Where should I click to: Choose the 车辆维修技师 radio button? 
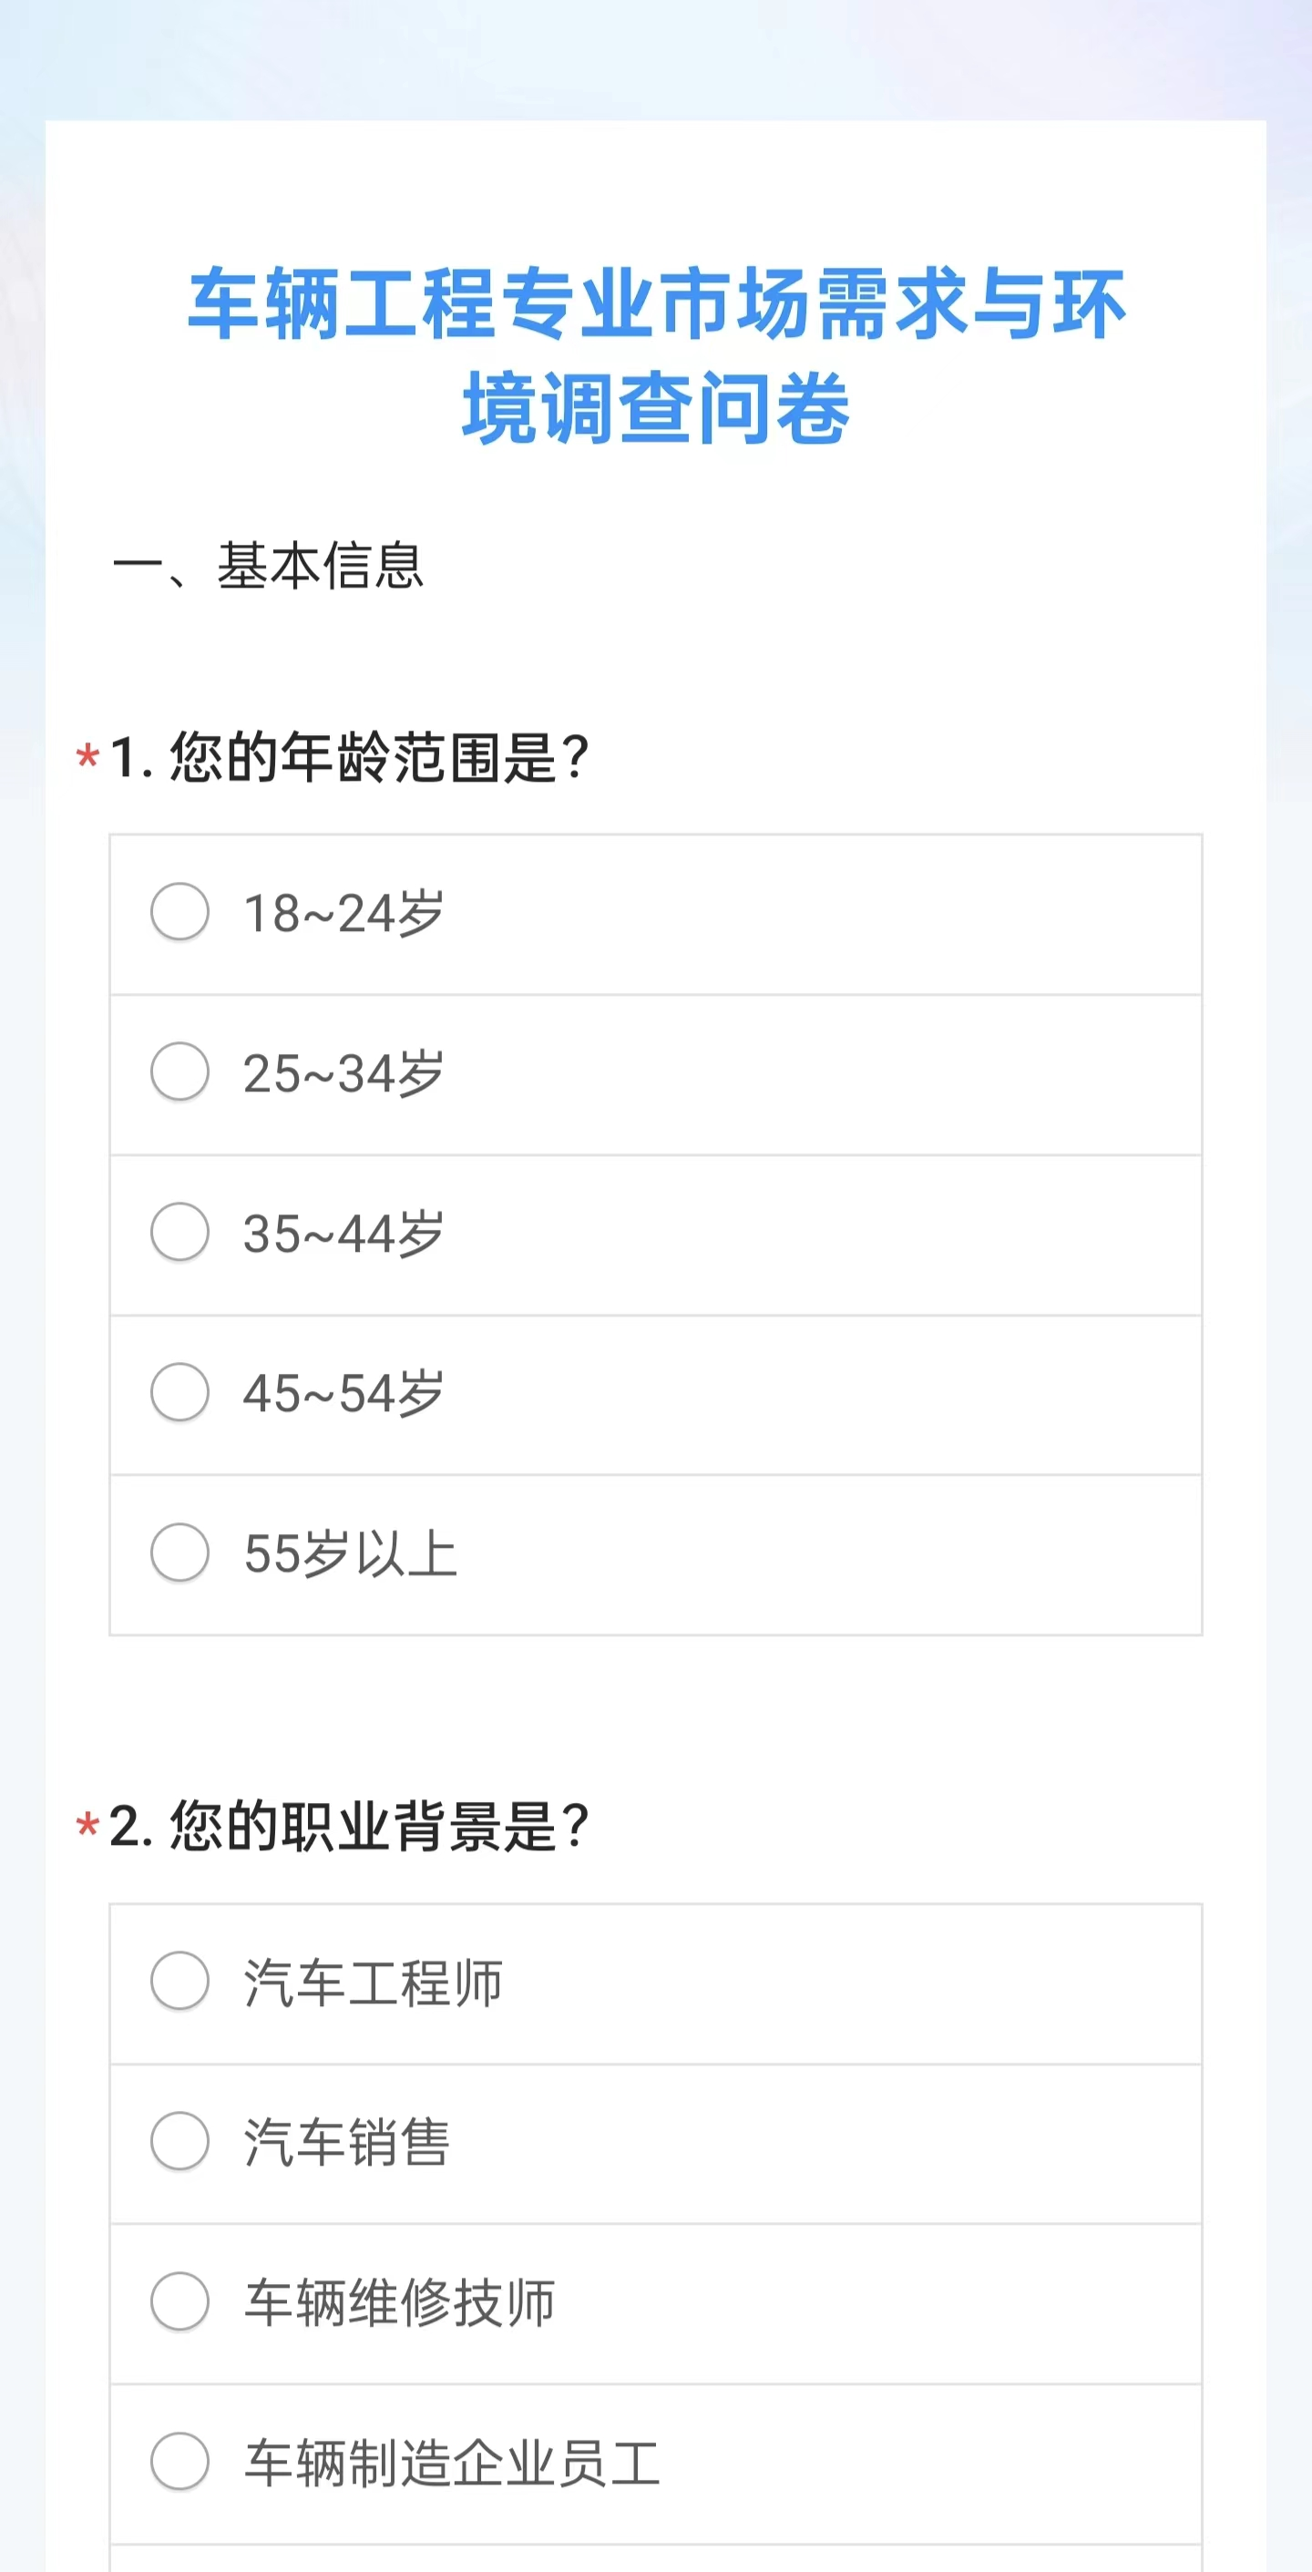click(179, 2301)
